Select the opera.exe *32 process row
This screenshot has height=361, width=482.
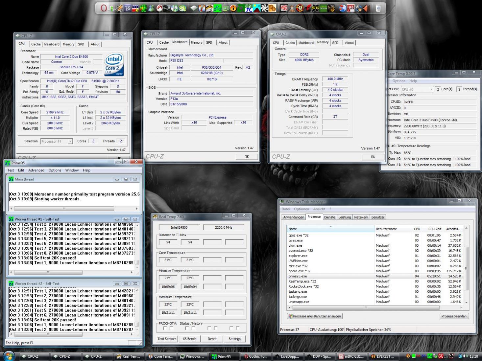click(x=375, y=271)
